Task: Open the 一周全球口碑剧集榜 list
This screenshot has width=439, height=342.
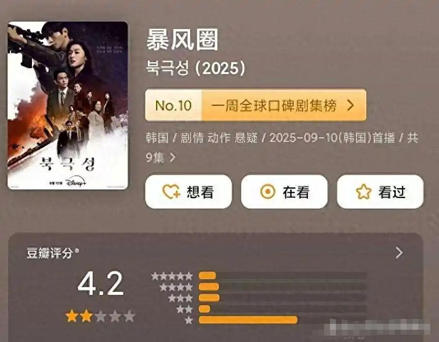Action: [x=274, y=105]
